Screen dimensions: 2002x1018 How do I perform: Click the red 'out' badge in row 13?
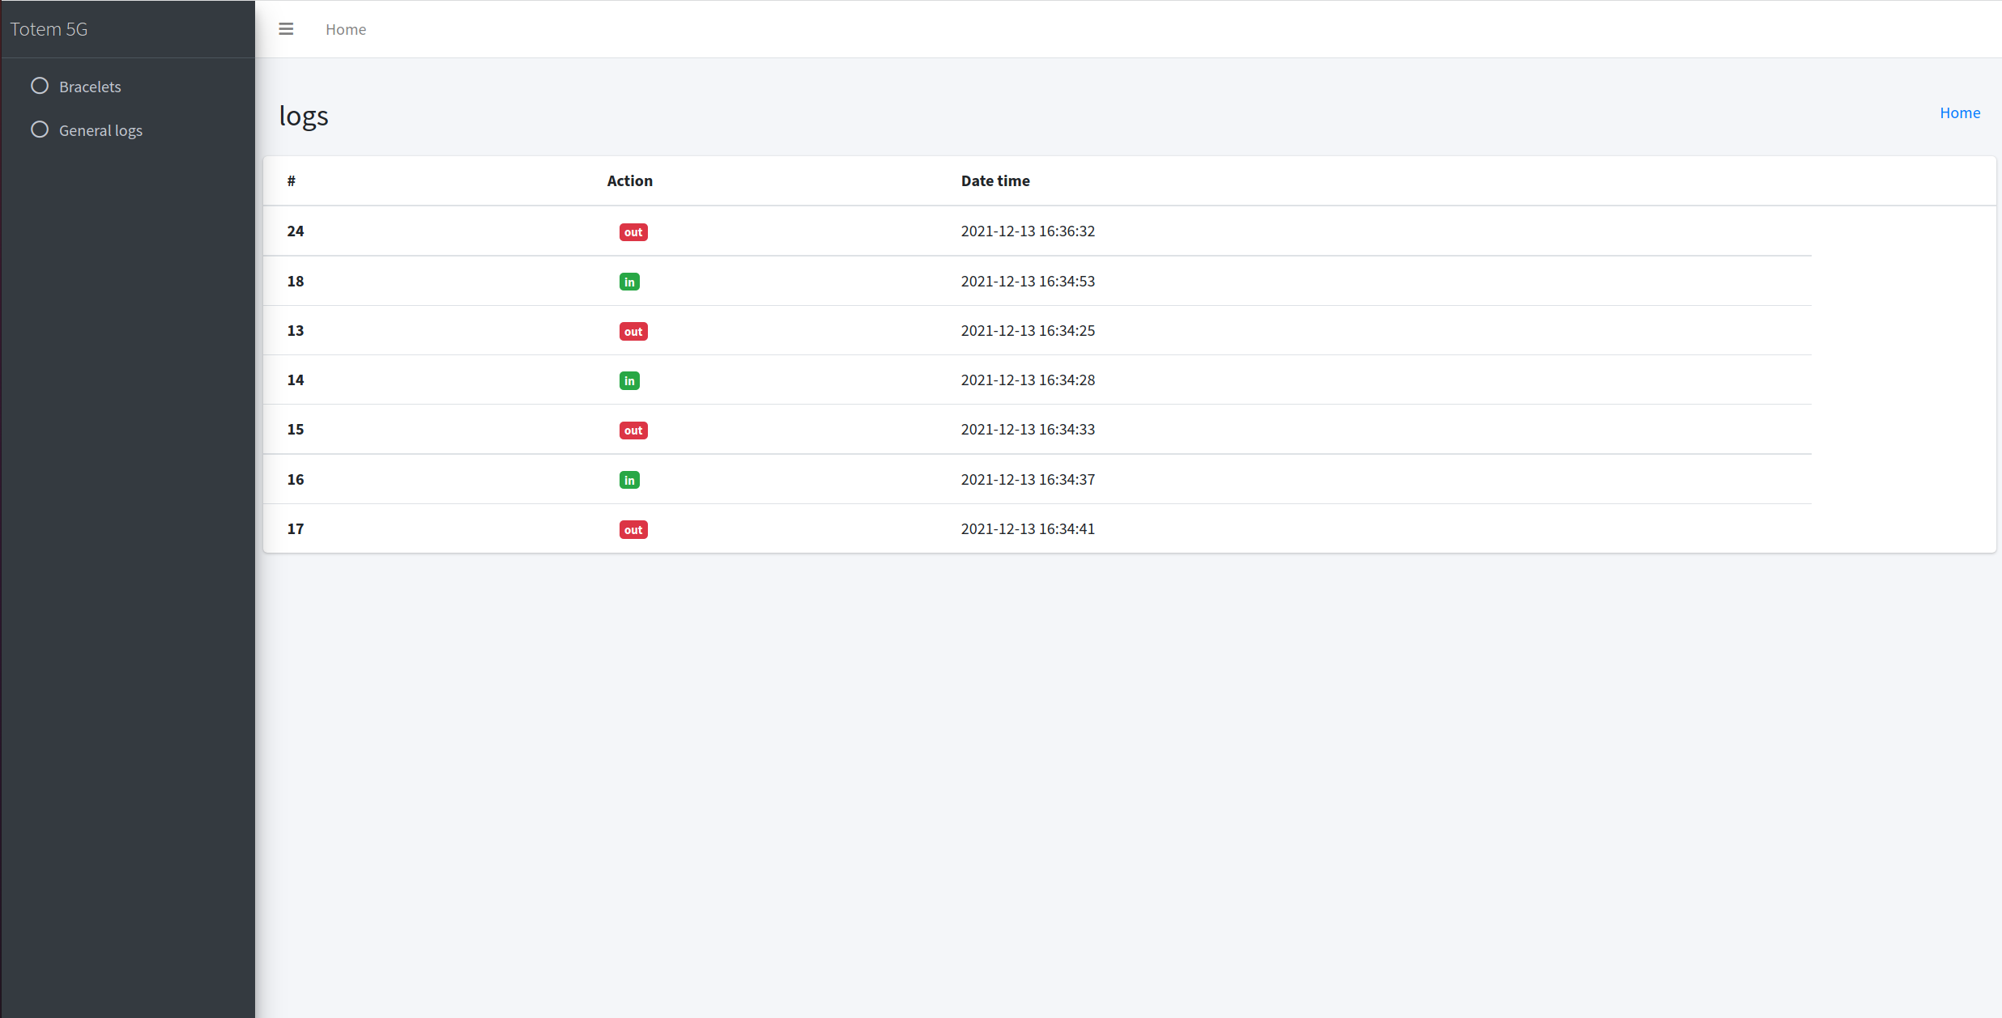pyautogui.click(x=633, y=332)
